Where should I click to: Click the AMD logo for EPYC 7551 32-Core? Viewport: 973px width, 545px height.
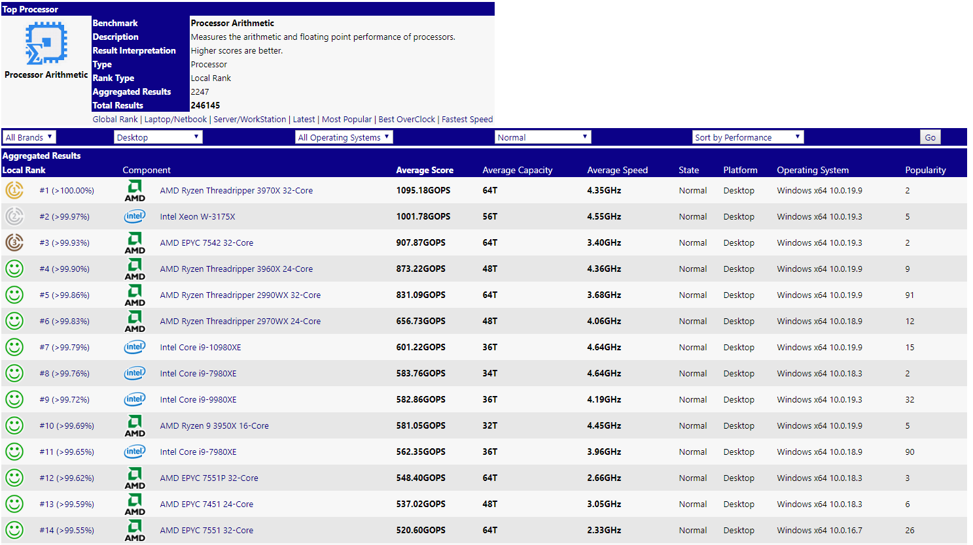pyautogui.click(x=135, y=530)
